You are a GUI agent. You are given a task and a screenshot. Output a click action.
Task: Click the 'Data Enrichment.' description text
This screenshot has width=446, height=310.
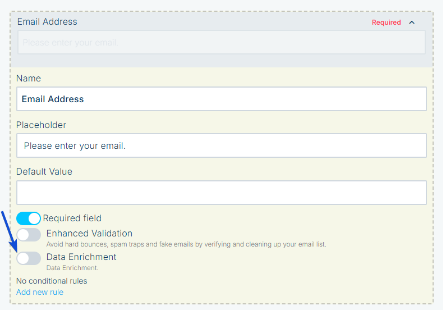pos(72,268)
